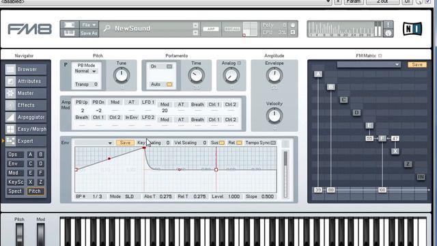Click the Analog knob
The image size is (437, 246).
click(x=231, y=75)
